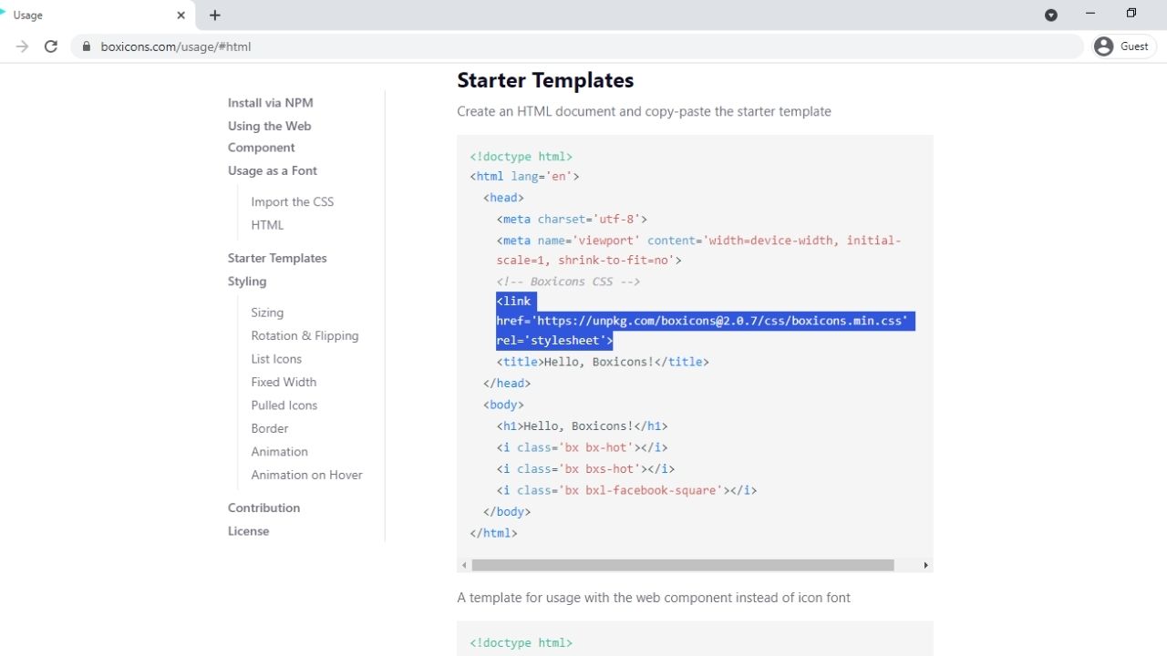Click the code scrollbar left arrow
Screen dimensions: 1167x656
point(464,565)
